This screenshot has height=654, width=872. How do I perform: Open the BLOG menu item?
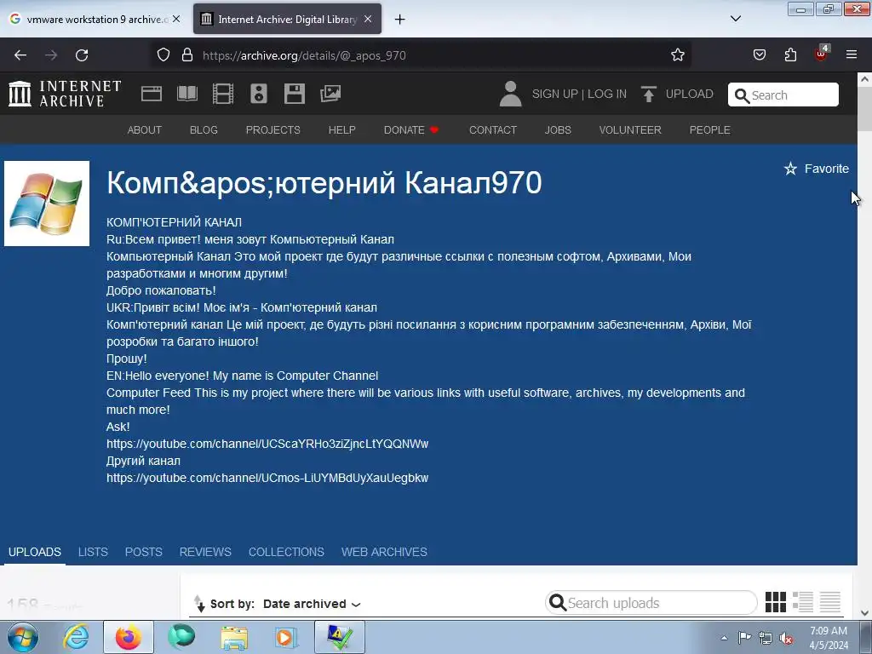[x=204, y=130]
